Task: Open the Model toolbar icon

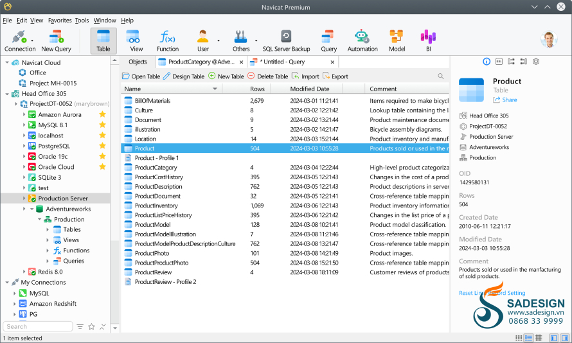Action: (397, 41)
